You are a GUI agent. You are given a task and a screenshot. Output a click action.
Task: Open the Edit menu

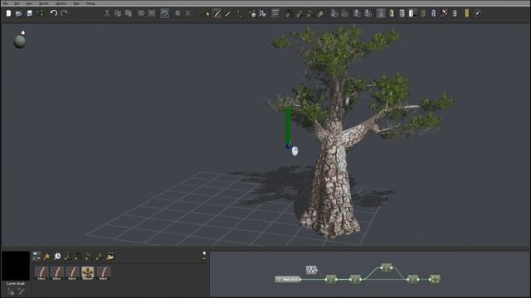click(x=17, y=3)
